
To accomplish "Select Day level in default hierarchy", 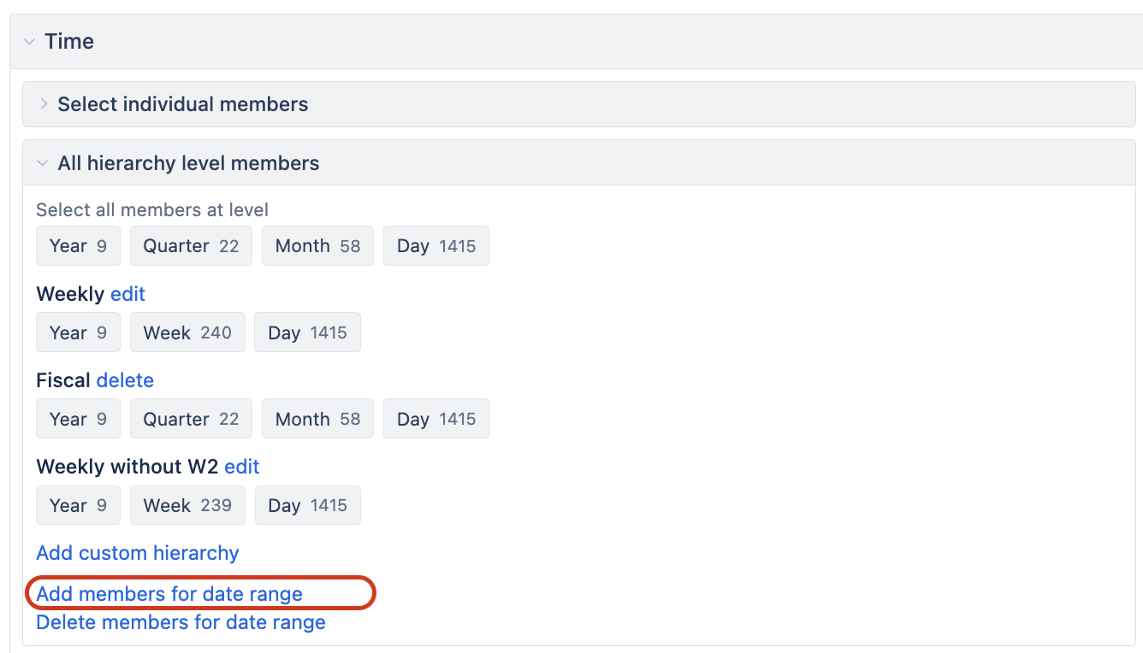I will pyautogui.click(x=435, y=246).
